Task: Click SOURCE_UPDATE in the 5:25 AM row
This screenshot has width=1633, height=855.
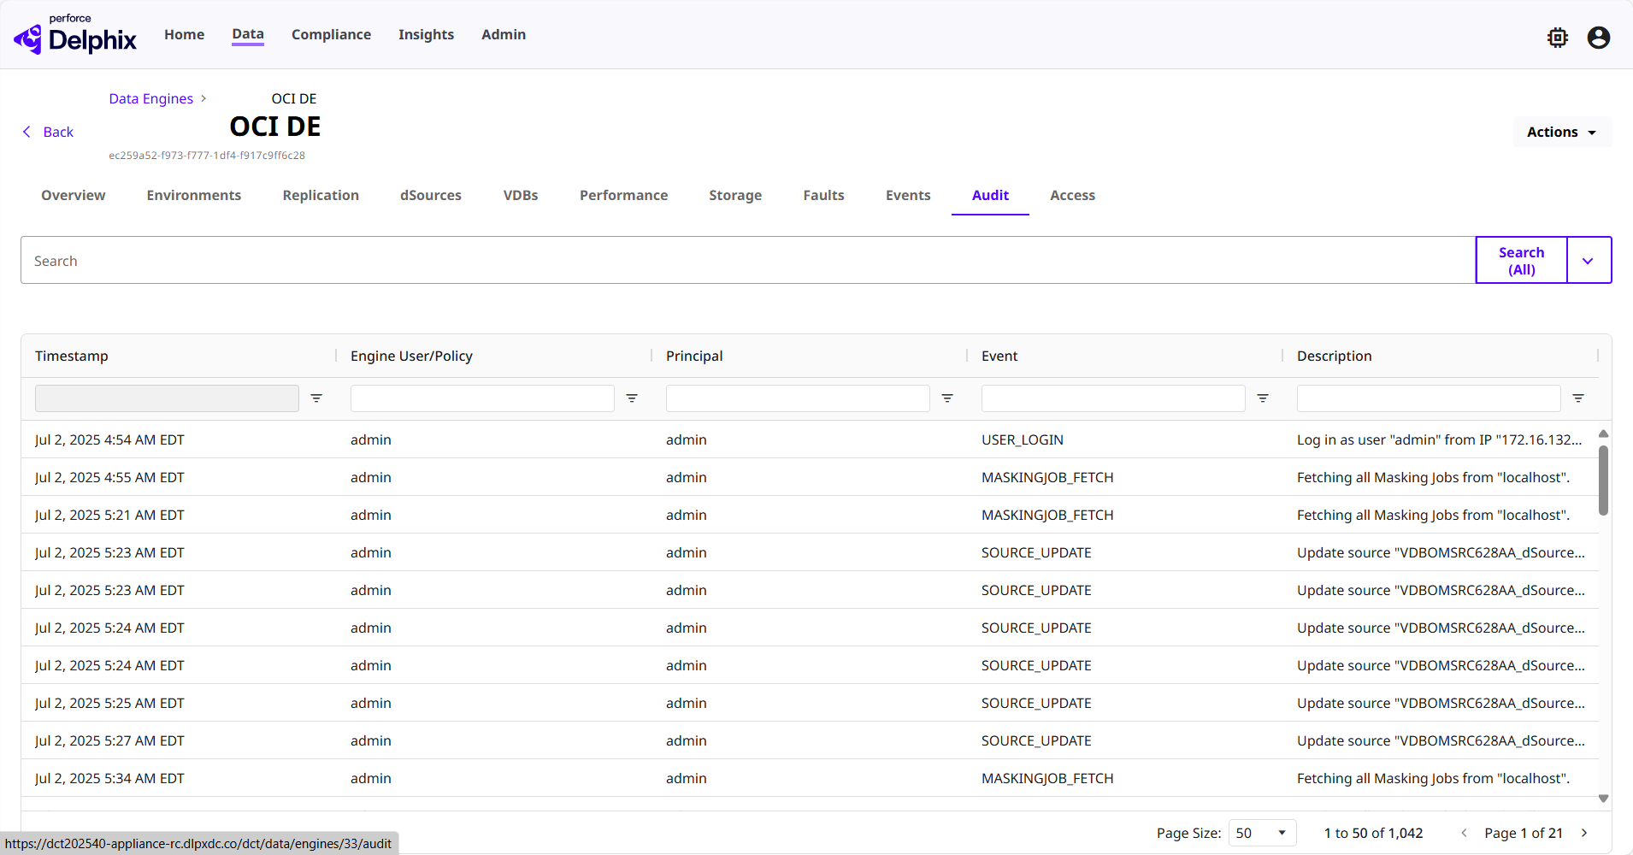Action: [1036, 703]
